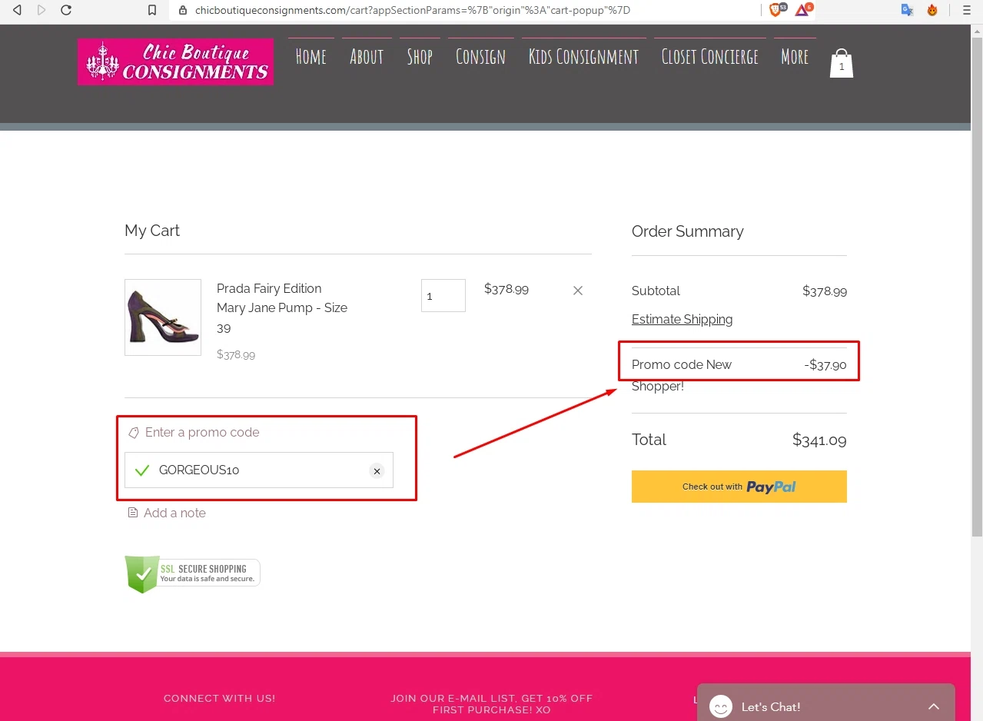Click the promo code tag icon

click(x=133, y=433)
